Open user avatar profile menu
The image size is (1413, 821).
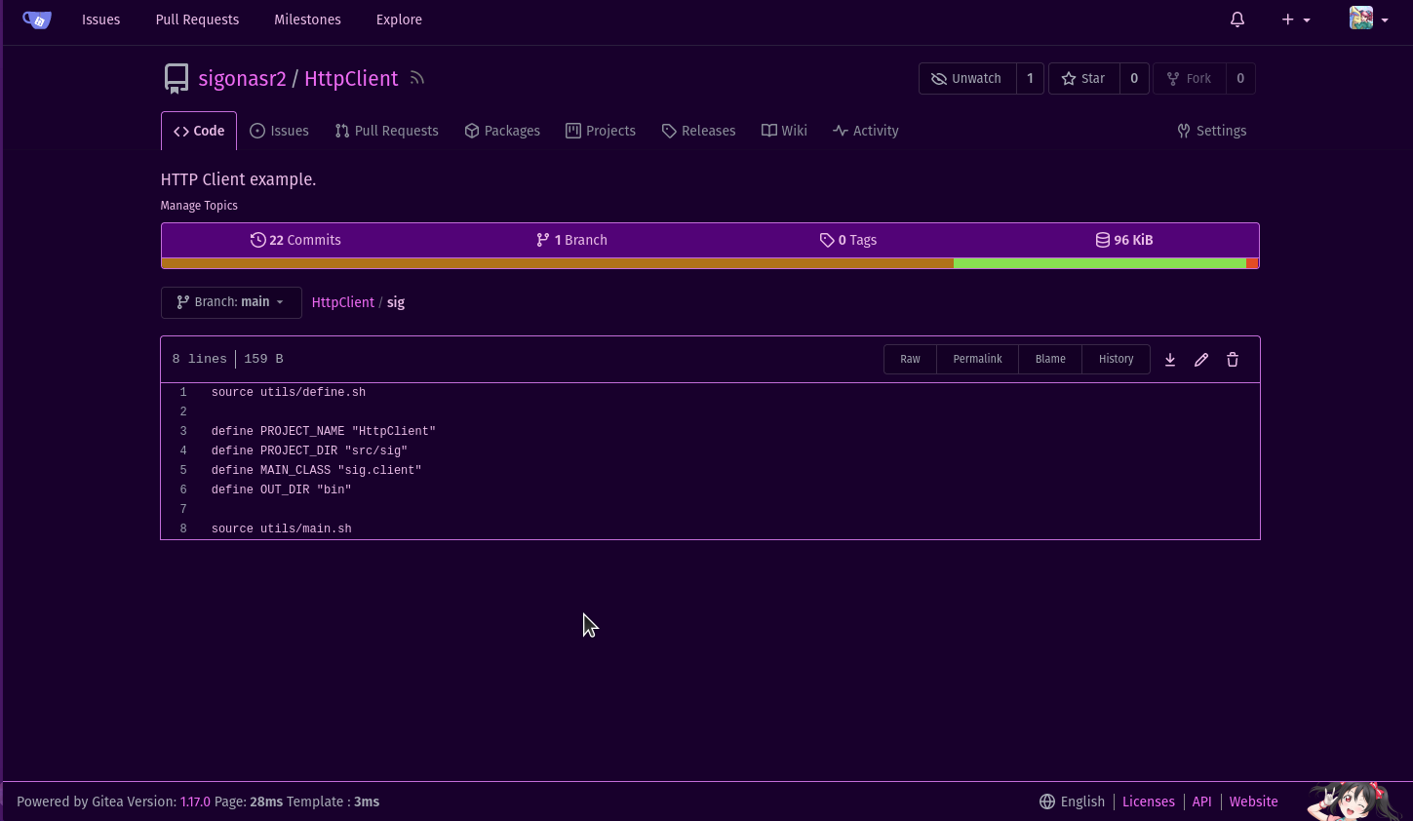pyautogui.click(x=1369, y=19)
